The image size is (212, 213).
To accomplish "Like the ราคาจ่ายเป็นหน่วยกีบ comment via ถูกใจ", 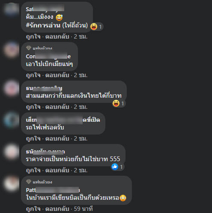I will tap(33, 170).
